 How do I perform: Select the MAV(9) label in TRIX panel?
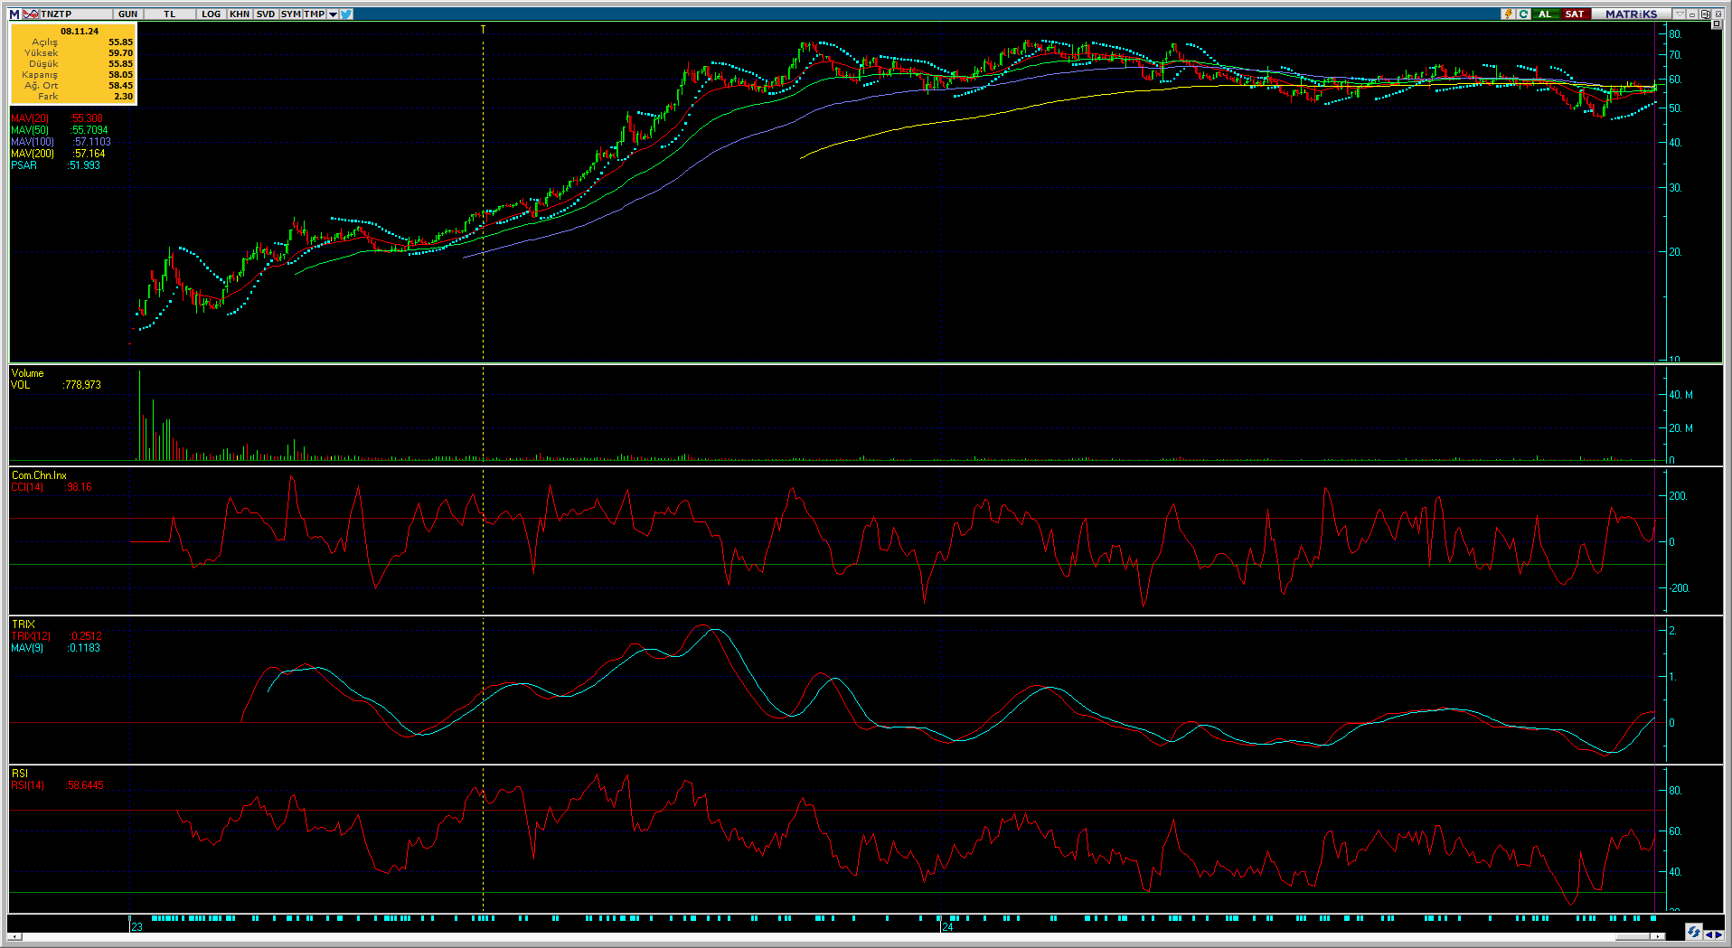pyautogui.click(x=26, y=648)
